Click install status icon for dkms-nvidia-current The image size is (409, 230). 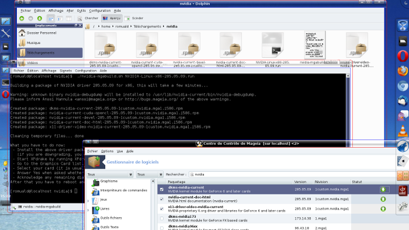[x=383, y=189]
